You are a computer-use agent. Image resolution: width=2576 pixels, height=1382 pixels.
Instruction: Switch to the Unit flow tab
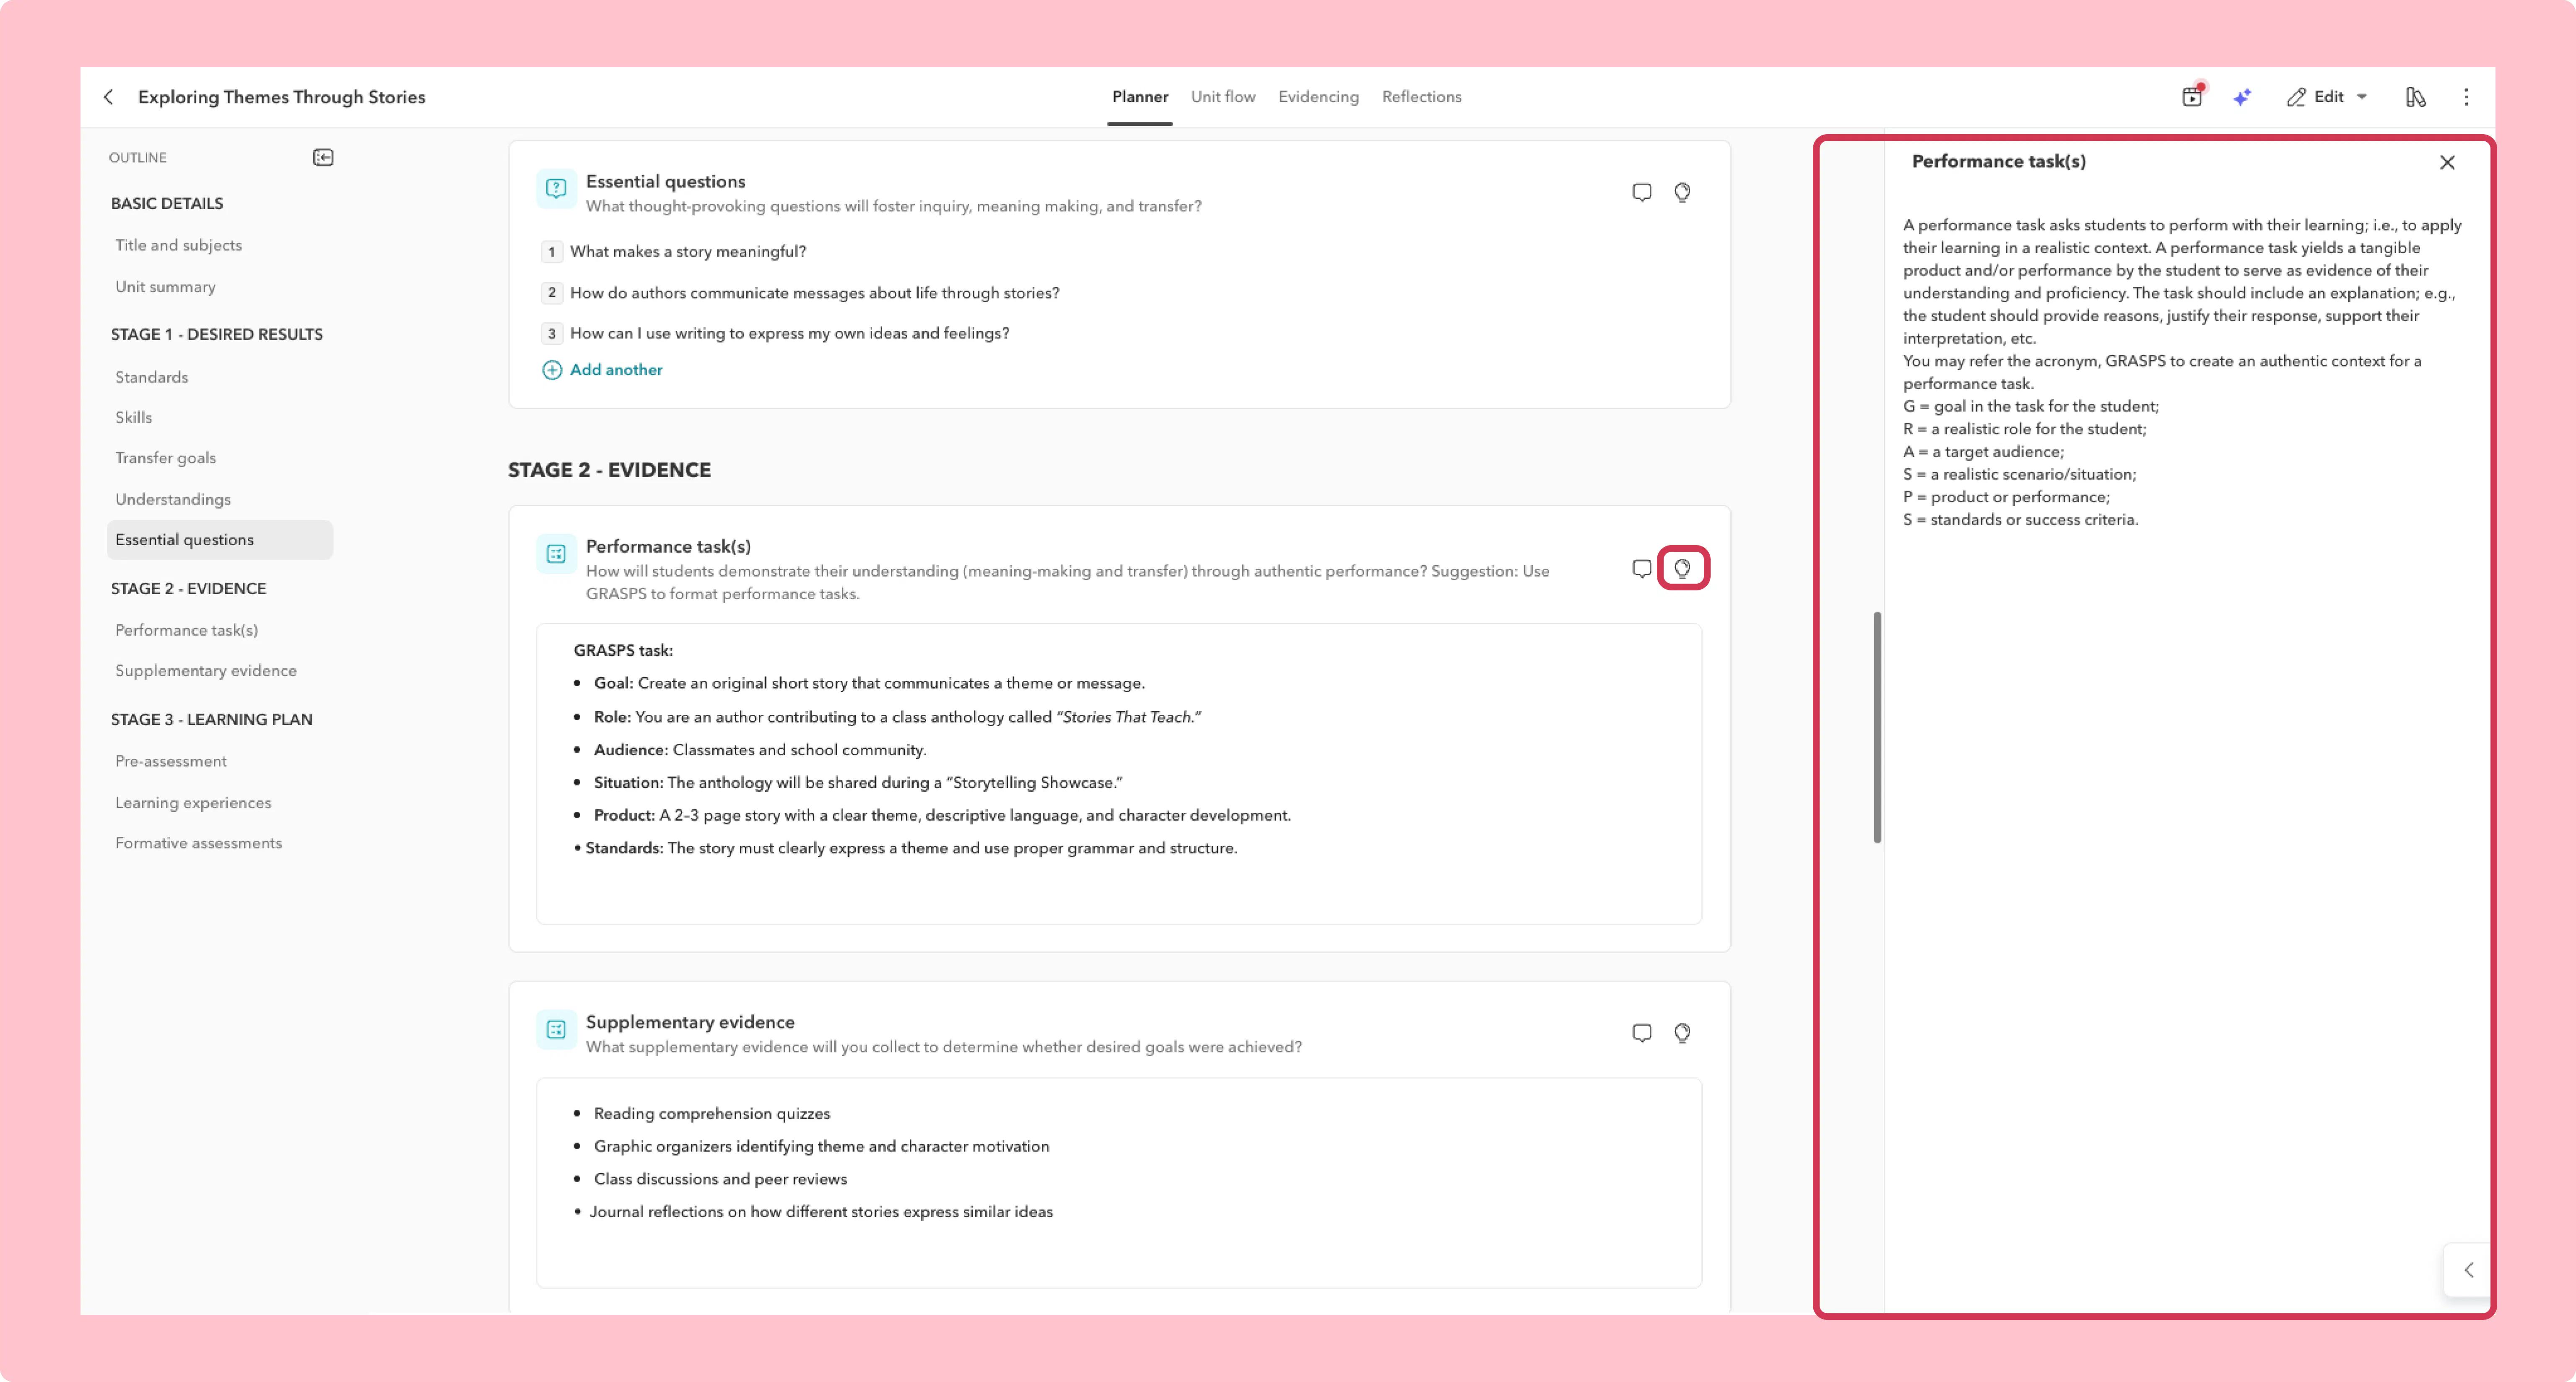click(x=1223, y=97)
